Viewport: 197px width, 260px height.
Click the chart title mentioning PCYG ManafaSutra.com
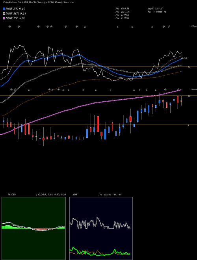(x=39, y=2)
